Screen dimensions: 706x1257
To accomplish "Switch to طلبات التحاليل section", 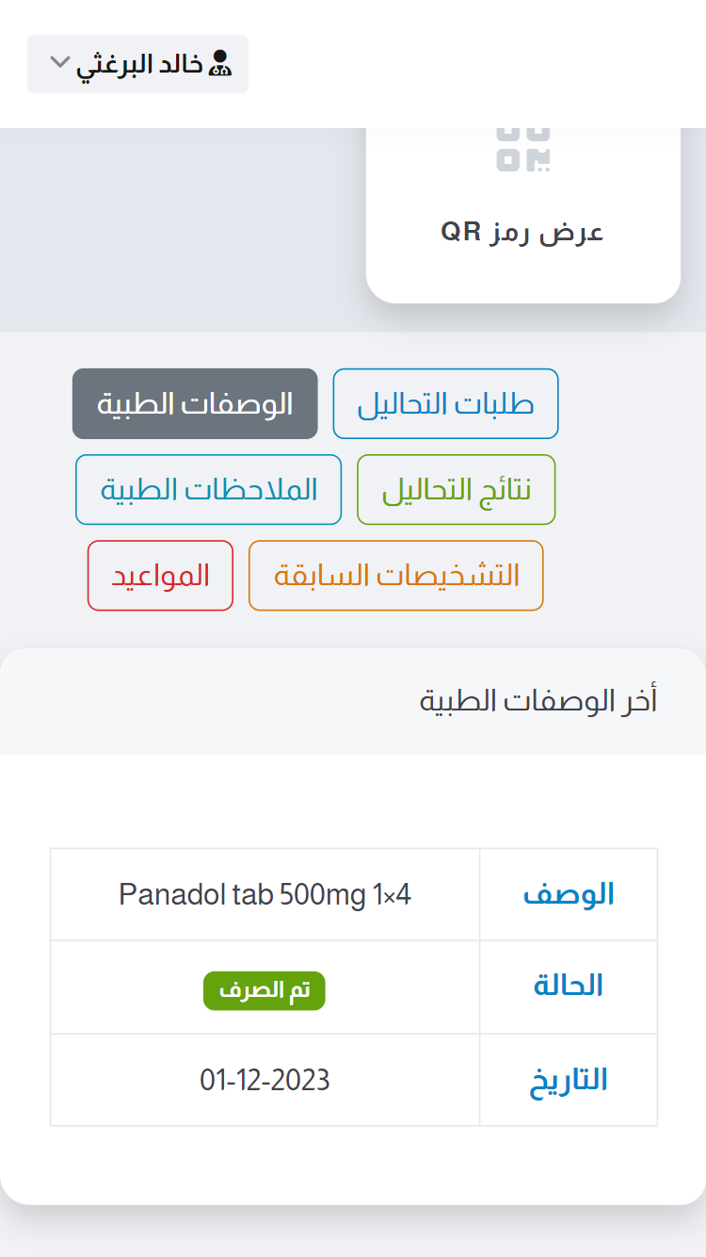I will click(x=445, y=403).
